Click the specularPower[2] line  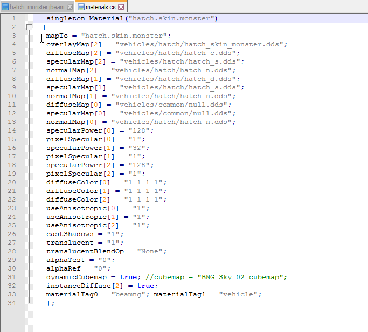pyautogui.click(x=100, y=165)
